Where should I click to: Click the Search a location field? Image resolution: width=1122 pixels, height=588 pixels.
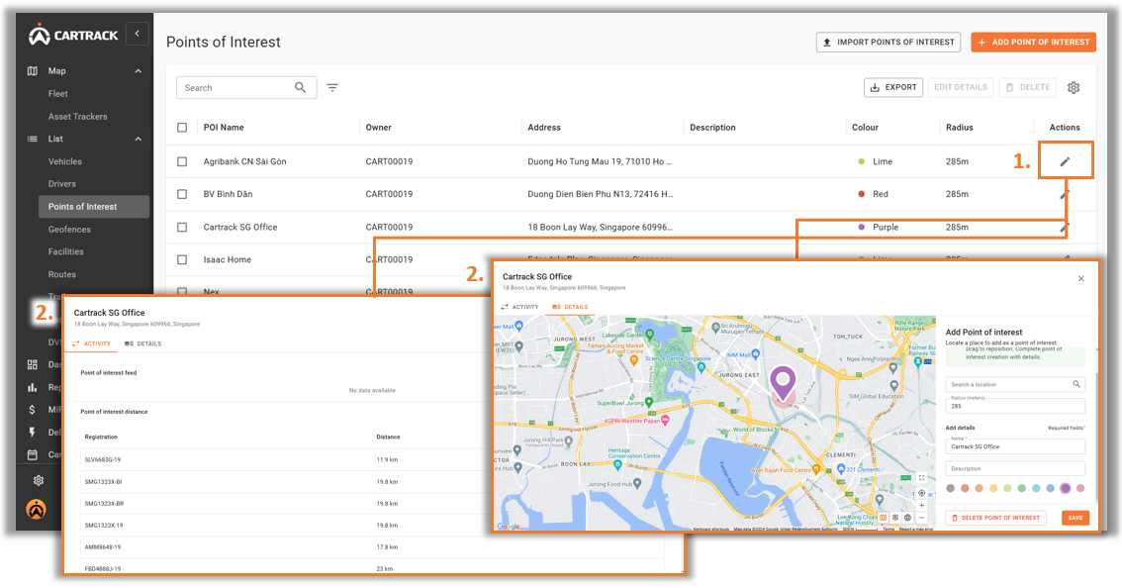coord(1015,385)
